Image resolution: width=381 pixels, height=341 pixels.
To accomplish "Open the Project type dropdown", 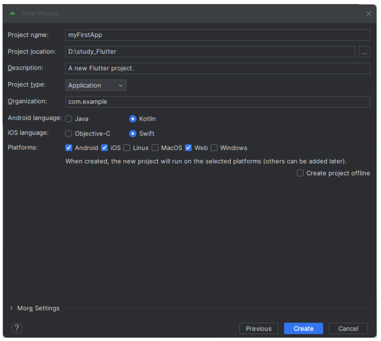I will tap(96, 85).
